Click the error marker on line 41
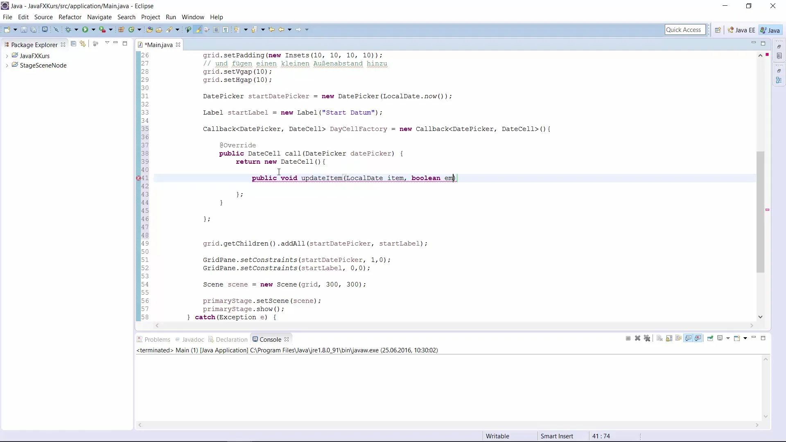The height and width of the screenshot is (442, 786). coord(138,178)
